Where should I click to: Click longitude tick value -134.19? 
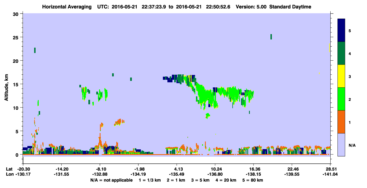coord(138,174)
